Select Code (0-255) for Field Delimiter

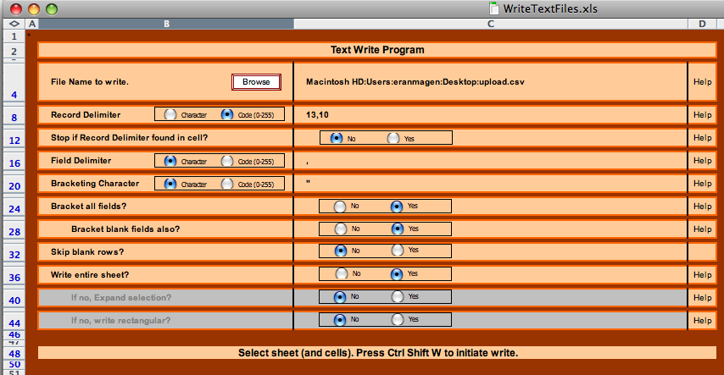click(227, 160)
